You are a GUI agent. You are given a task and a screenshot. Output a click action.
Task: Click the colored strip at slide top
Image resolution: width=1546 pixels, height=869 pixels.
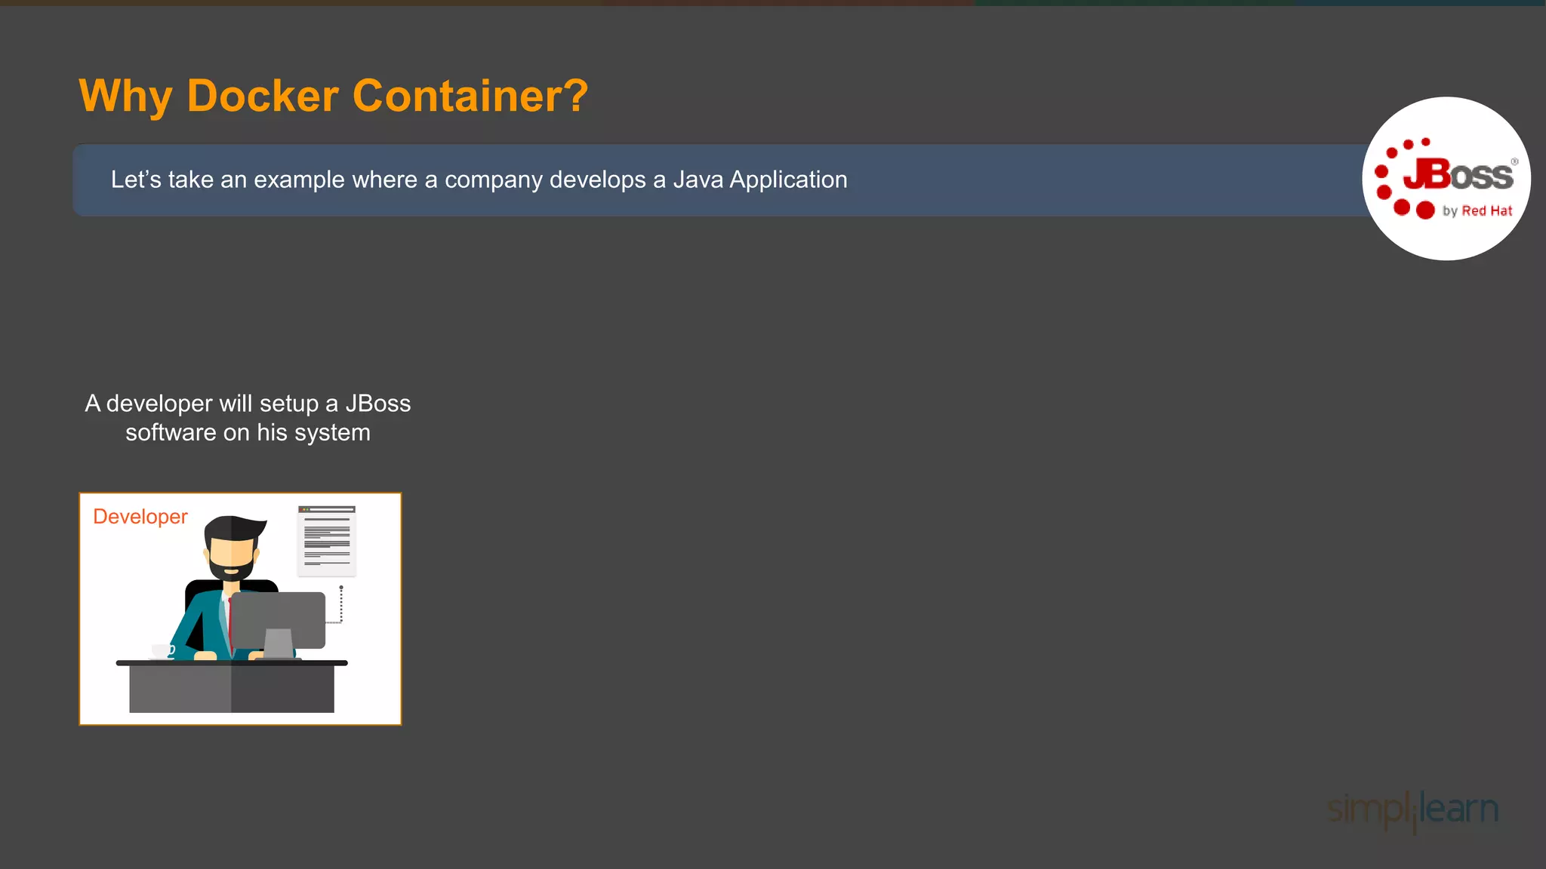click(773, 3)
